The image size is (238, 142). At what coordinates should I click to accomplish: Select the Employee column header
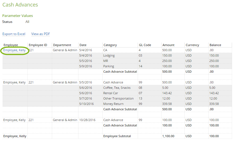[11, 45]
